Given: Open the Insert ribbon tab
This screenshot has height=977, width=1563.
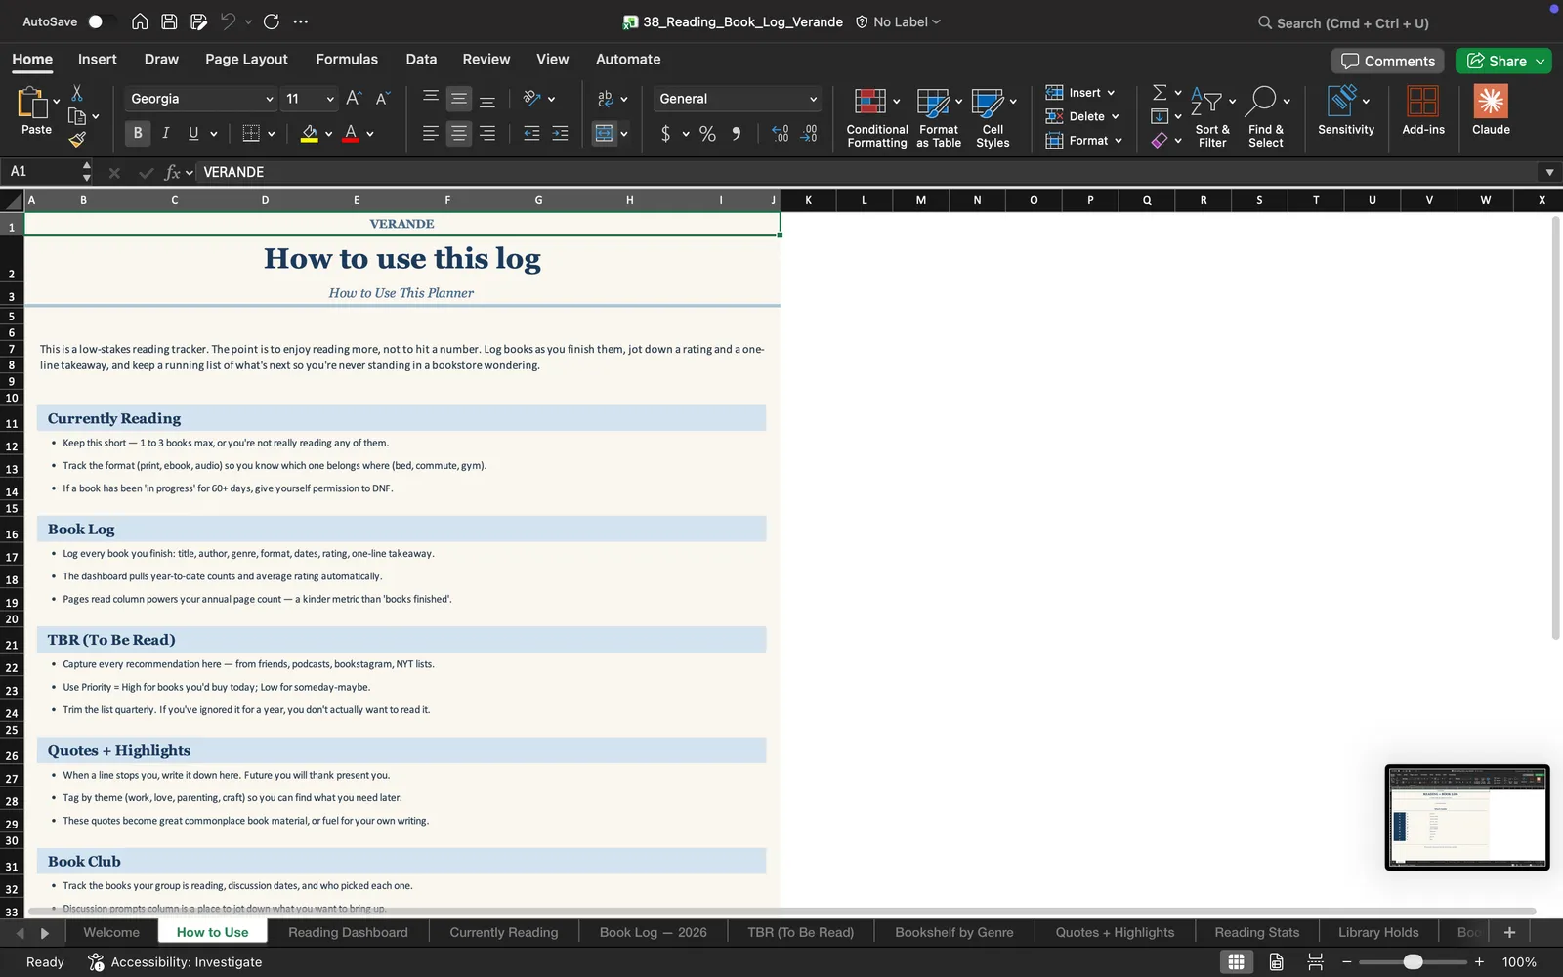Looking at the screenshot, I should (98, 59).
